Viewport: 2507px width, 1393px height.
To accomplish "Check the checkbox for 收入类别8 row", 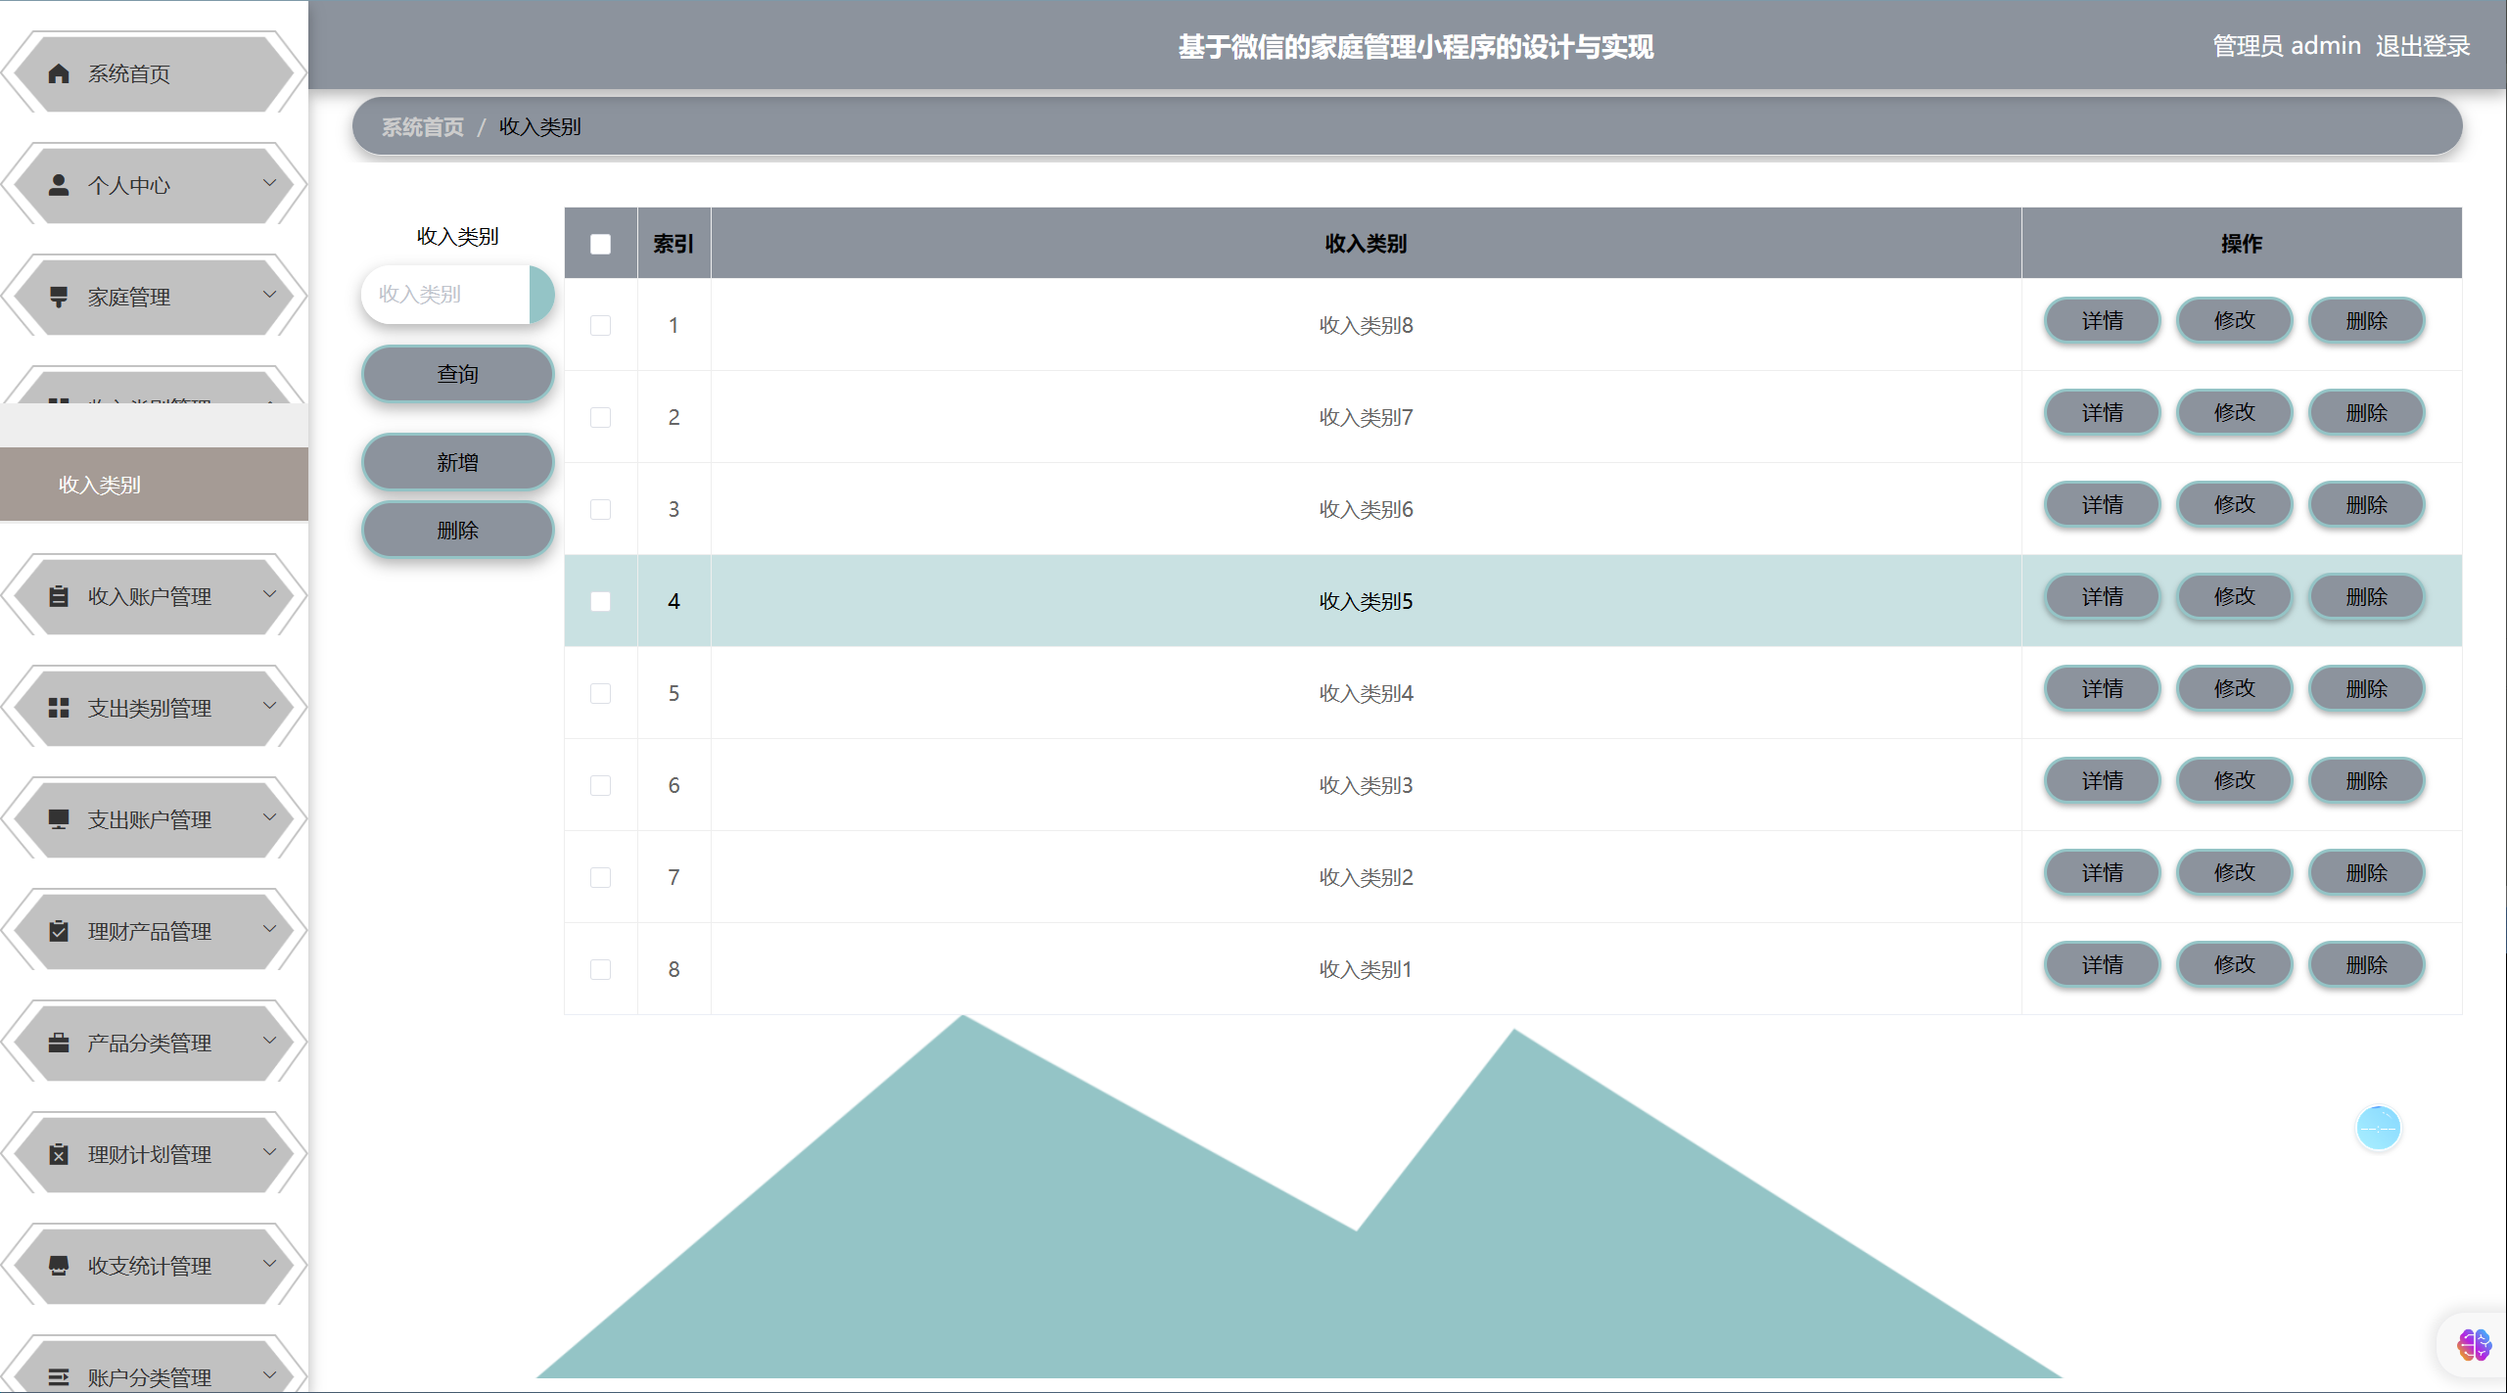I will coord(600,325).
